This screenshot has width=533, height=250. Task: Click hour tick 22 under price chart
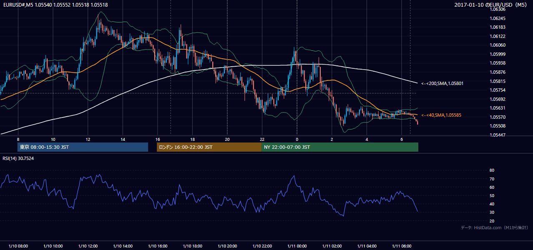pyautogui.click(x=262, y=139)
